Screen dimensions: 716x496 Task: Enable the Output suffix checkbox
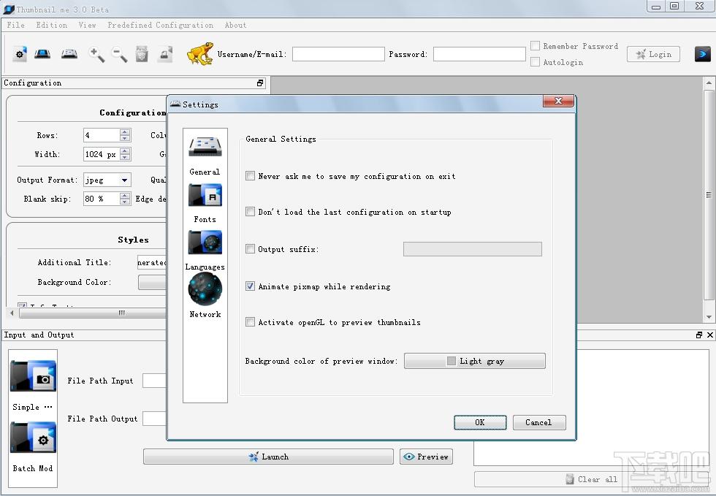(x=250, y=249)
